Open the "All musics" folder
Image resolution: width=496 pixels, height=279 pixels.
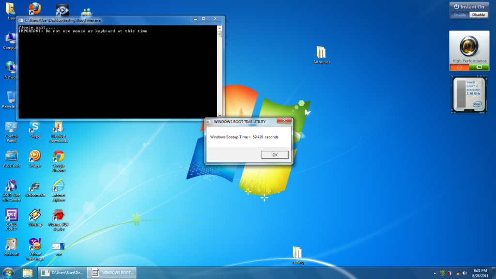pyautogui.click(x=321, y=52)
